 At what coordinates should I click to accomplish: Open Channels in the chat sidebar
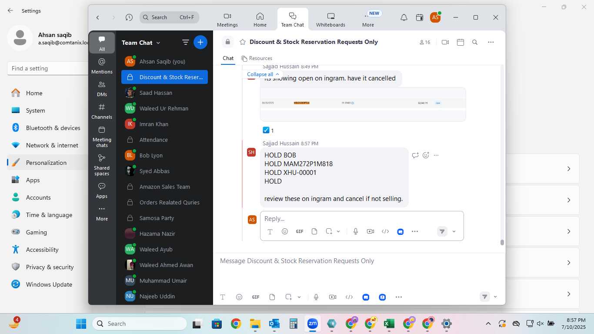tap(102, 111)
